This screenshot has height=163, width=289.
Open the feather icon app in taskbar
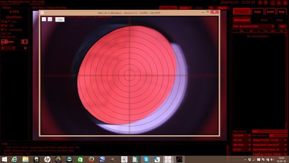click(x=157, y=159)
